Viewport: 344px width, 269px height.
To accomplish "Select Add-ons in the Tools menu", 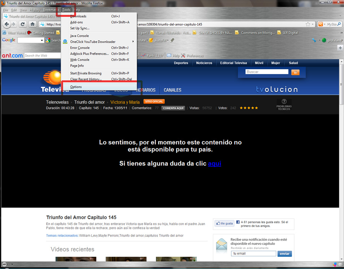I will (x=99, y=22).
